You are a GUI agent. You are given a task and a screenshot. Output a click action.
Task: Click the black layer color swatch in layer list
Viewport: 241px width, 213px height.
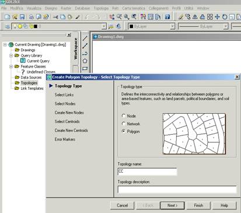tap(36, 26)
